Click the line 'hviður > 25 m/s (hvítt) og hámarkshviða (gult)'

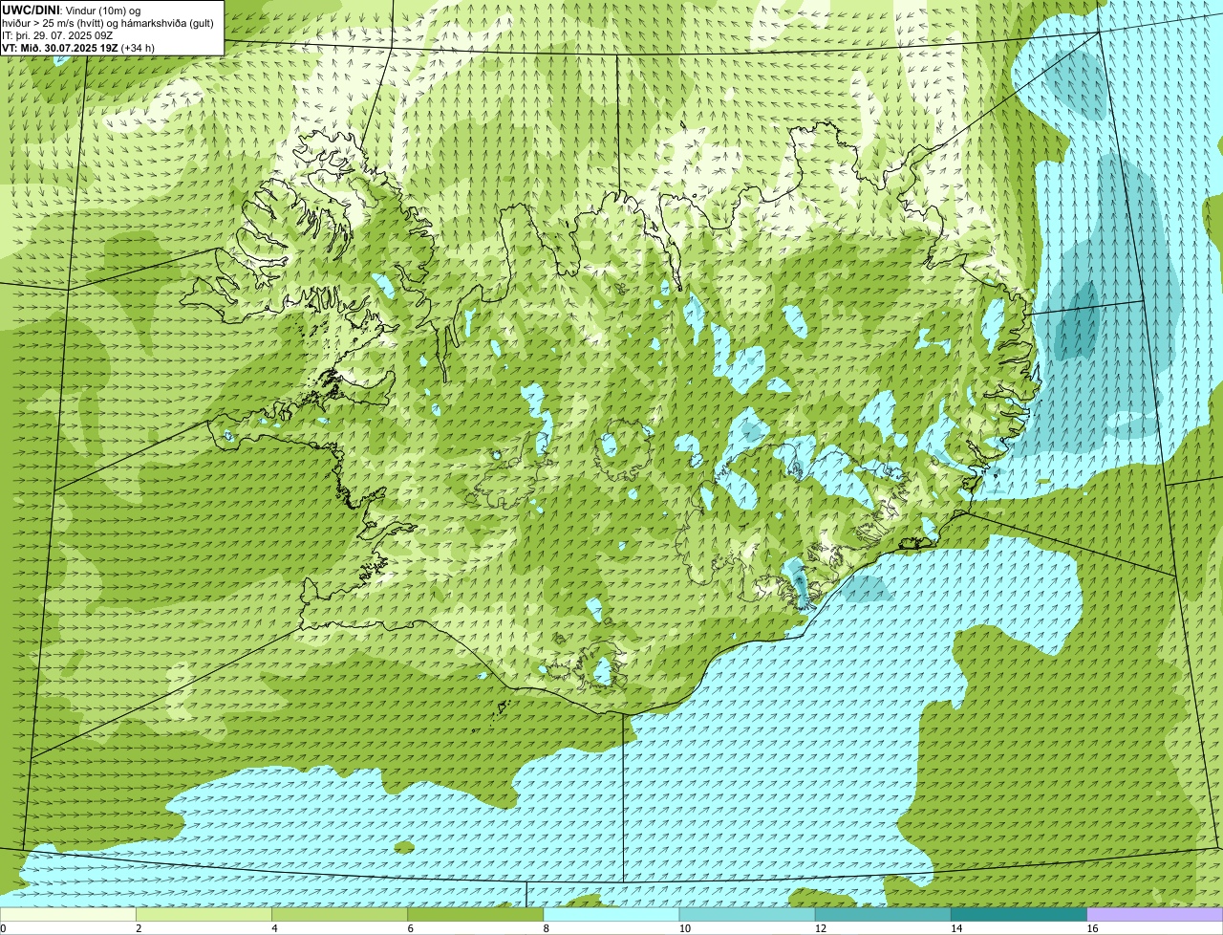[x=108, y=23]
